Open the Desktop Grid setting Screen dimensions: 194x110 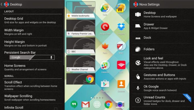coord(32,20)
